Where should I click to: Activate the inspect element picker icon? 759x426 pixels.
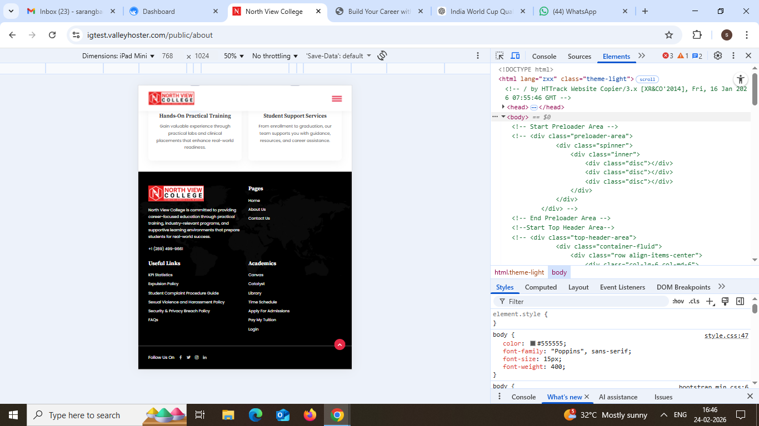pos(500,56)
